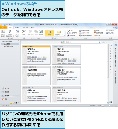The width and height of the screenshot is (118, 129).
Task: Select the Business Card (名刺) view
Action: [49, 33]
